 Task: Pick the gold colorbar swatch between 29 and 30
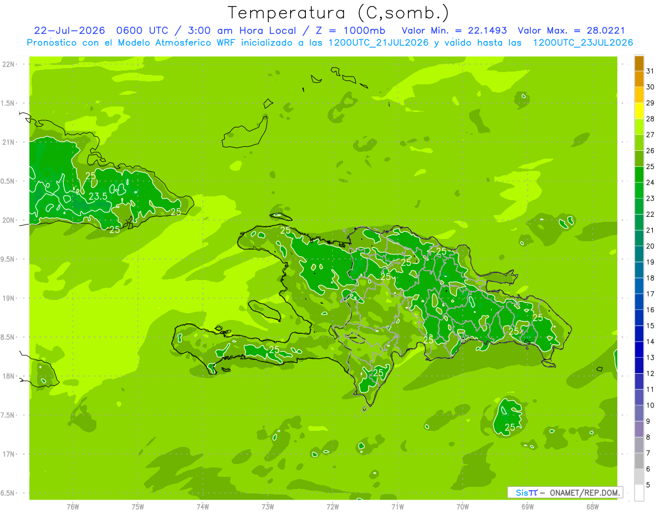(640, 95)
